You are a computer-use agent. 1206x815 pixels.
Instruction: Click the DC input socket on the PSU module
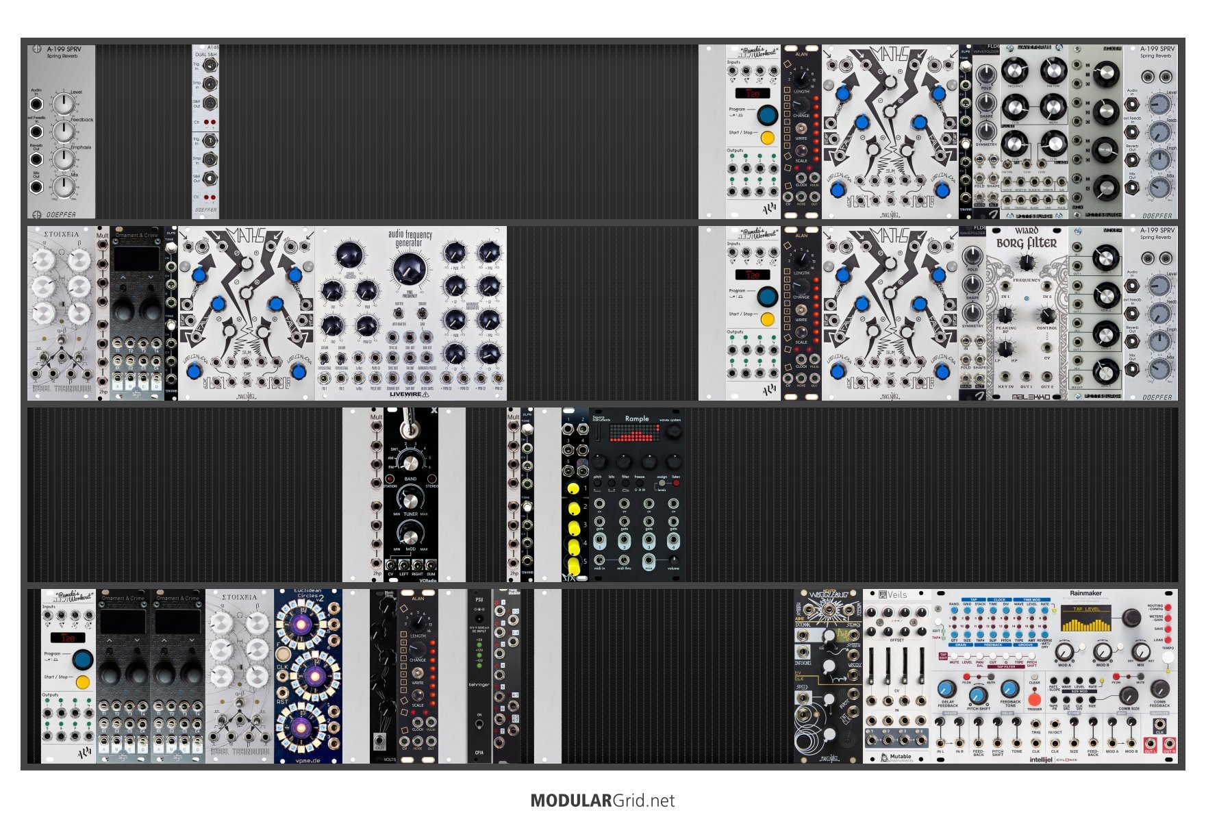[479, 619]
